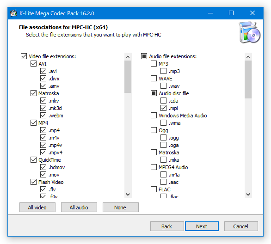Viewport: 271px width, 244px height.
Task: Check the Windows Media Audio group
Action: (154, 116)
